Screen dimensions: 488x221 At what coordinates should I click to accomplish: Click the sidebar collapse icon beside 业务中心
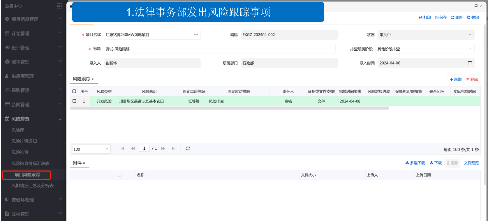click(x=59, y=6)
